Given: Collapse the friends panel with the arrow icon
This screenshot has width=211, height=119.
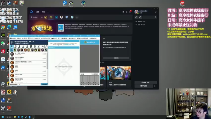Looking at the screenshot, I should (155, 86).
